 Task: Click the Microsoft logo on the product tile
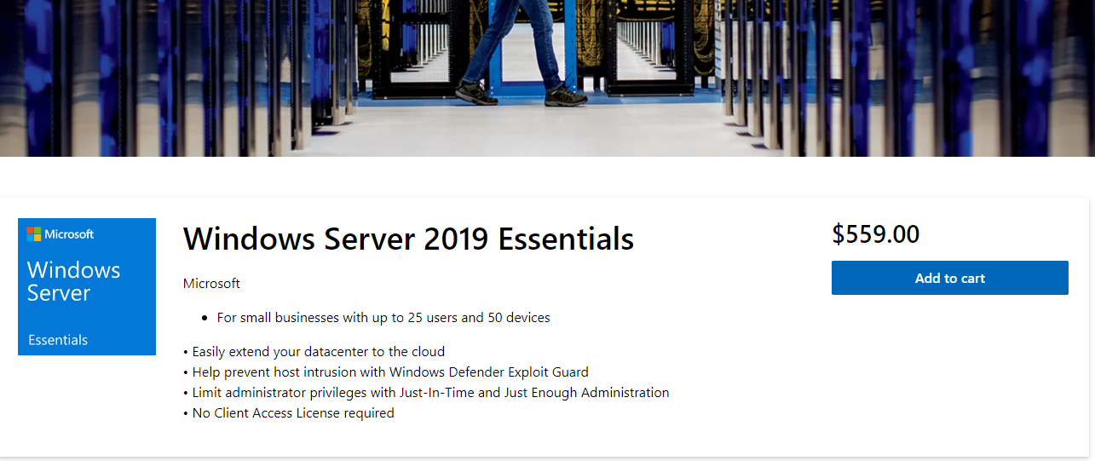[x=61, y=234]
